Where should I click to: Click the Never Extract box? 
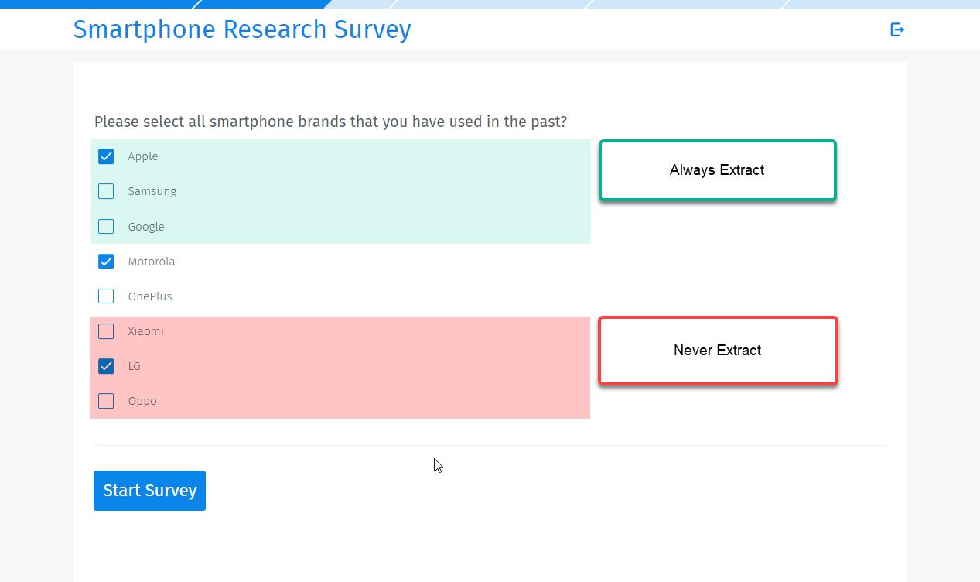tap(717, 350)
